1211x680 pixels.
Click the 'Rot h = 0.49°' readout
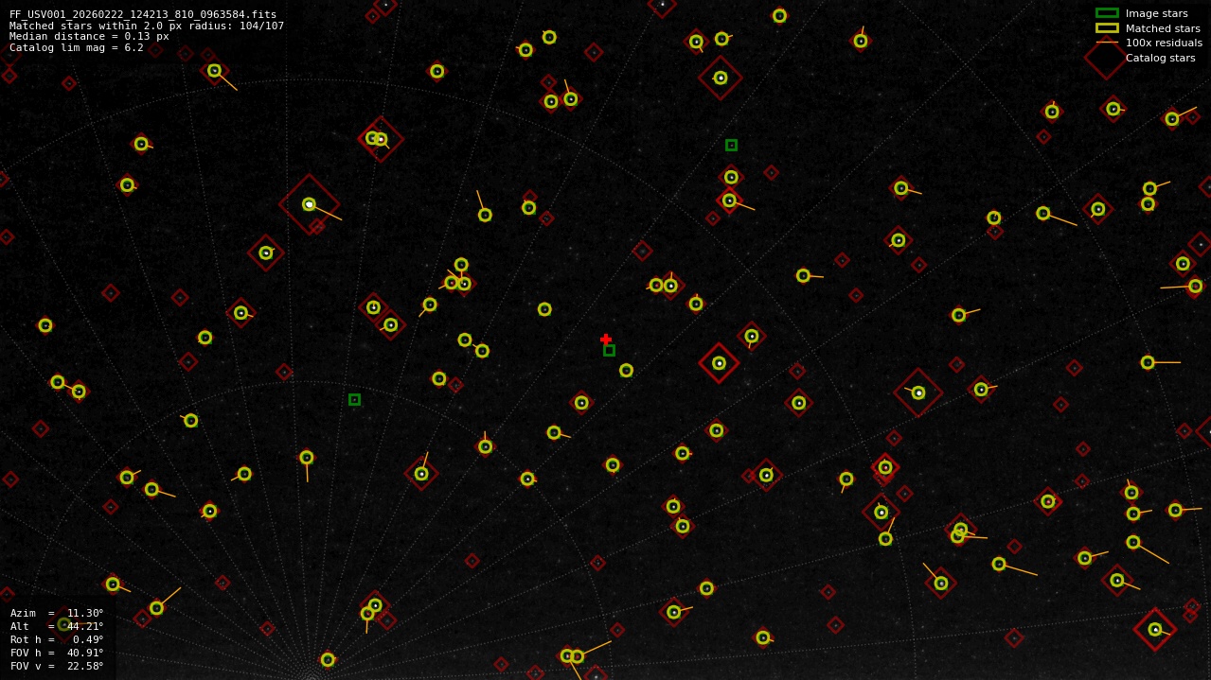click(57, 639)
